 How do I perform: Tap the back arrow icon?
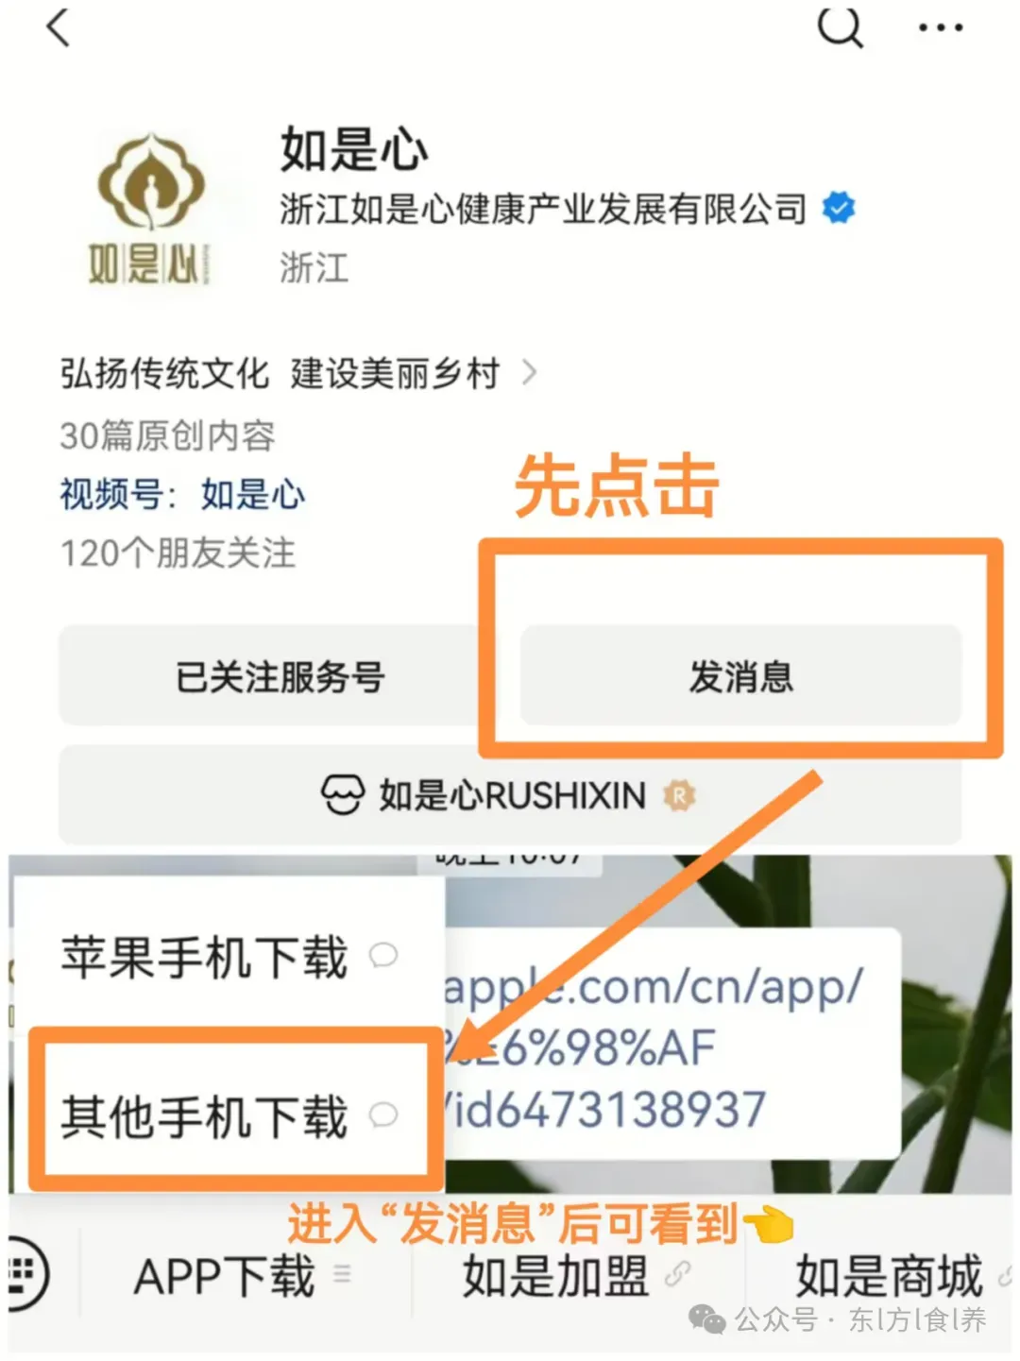[x=59, y=26]
